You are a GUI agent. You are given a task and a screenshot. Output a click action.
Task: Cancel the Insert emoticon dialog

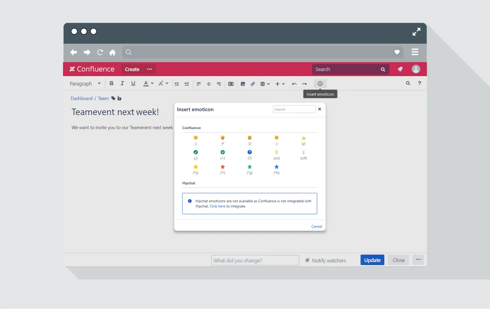click(316, 226)
